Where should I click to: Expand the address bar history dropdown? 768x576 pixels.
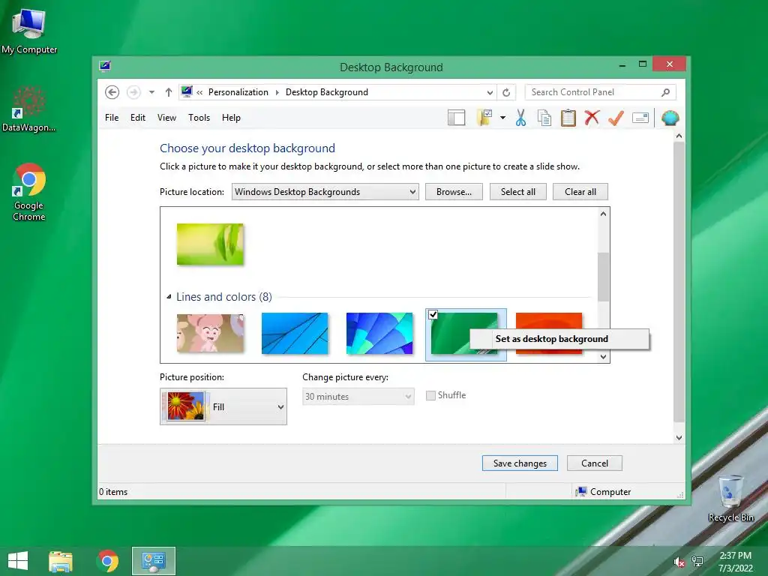tap(490, 92)
